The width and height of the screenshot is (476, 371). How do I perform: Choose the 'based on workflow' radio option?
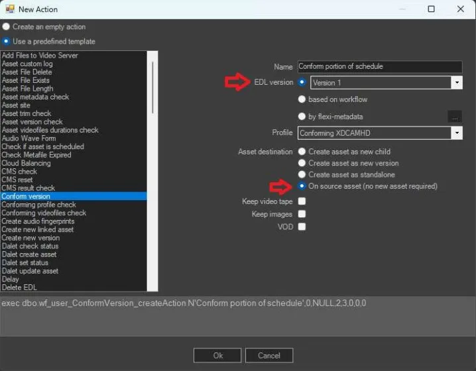click(302, 99)
